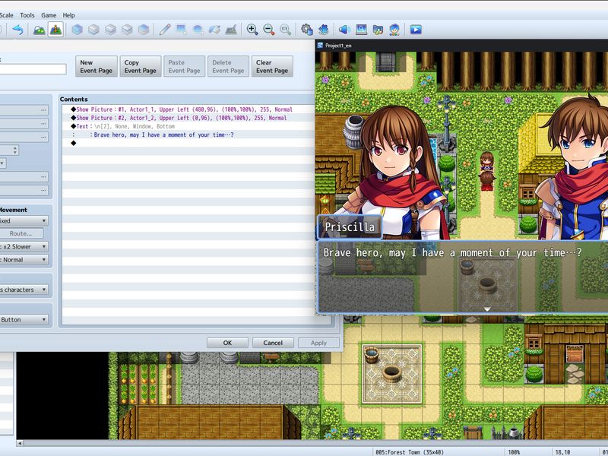Click the message continue arrow in game window

487,309
